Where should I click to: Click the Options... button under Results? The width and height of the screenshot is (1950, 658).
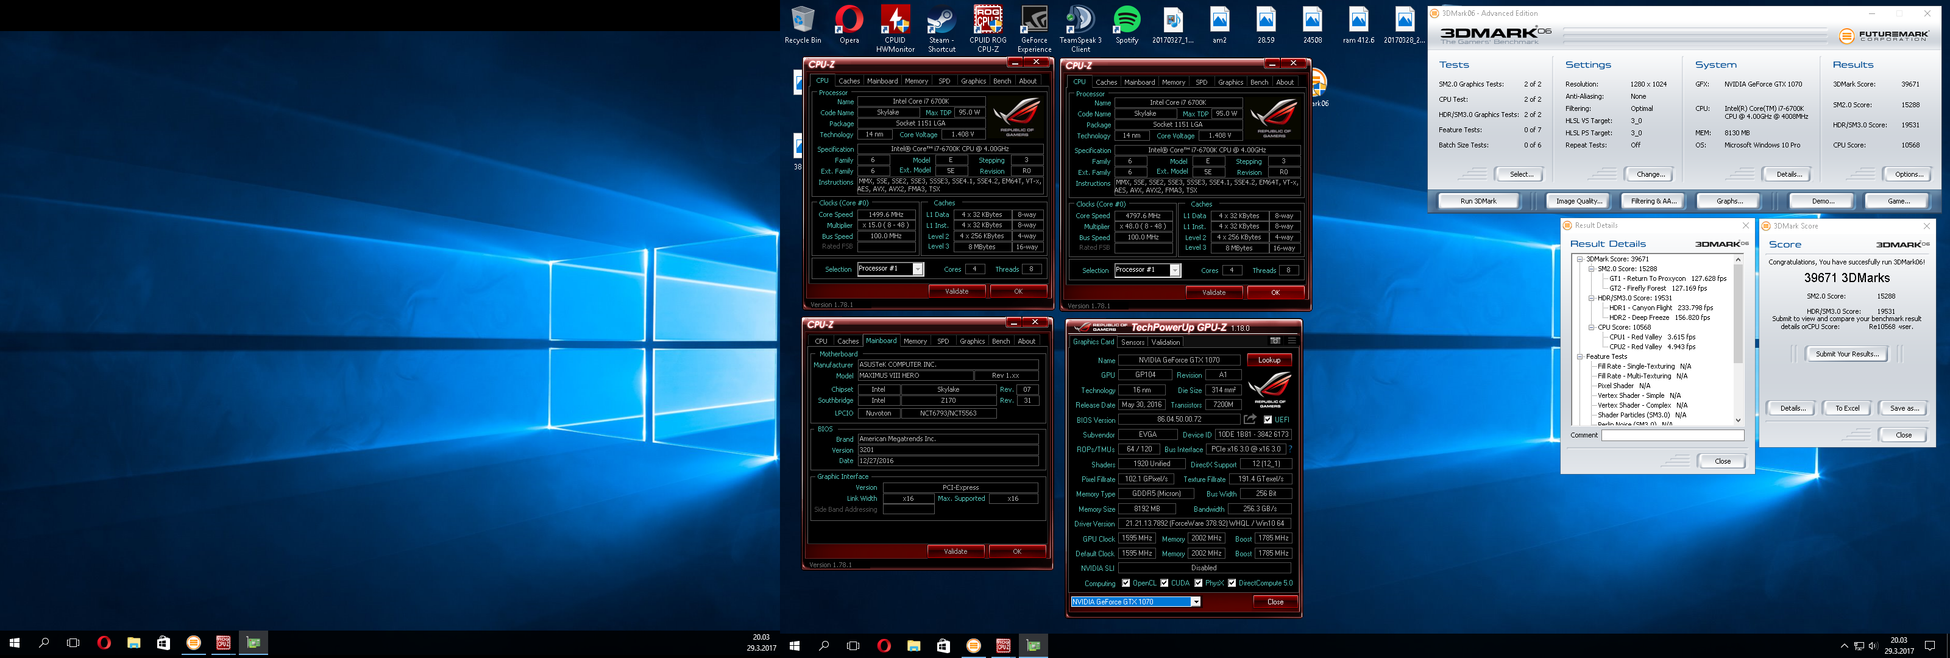[1907, 175]
